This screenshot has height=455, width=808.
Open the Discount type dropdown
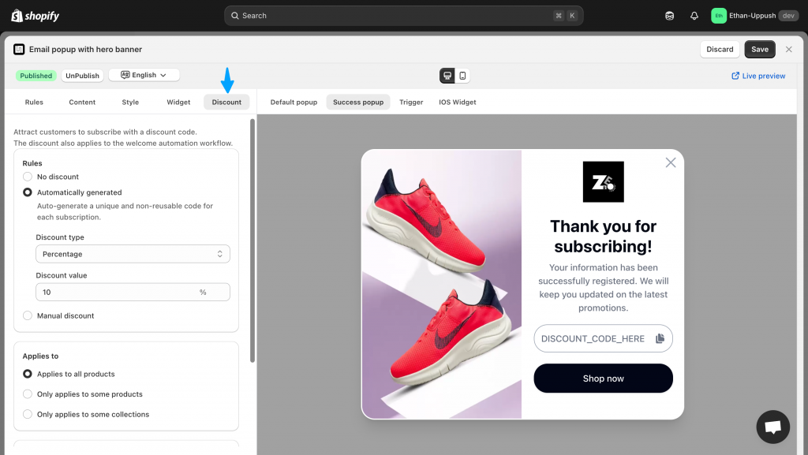133,254
